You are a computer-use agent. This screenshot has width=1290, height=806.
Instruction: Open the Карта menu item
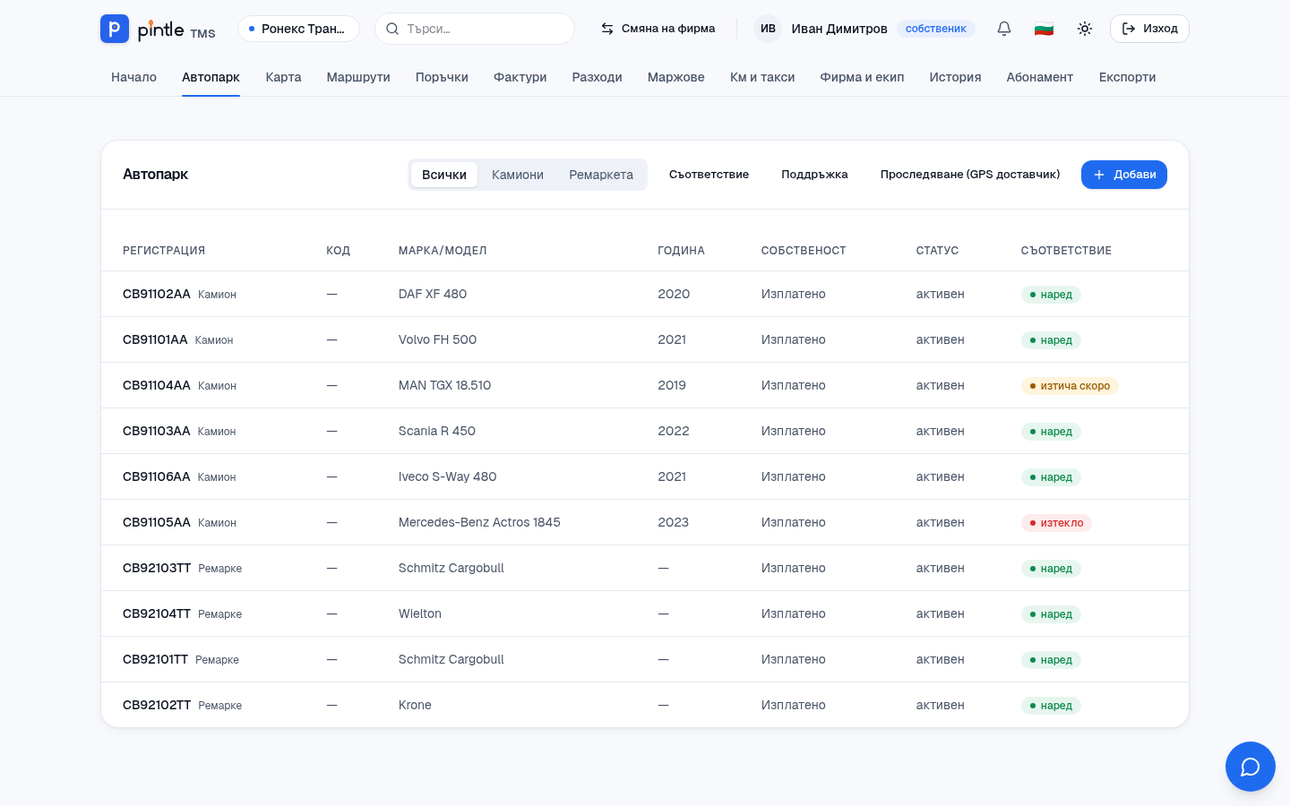pyautogui.click(x=283, y=77)
